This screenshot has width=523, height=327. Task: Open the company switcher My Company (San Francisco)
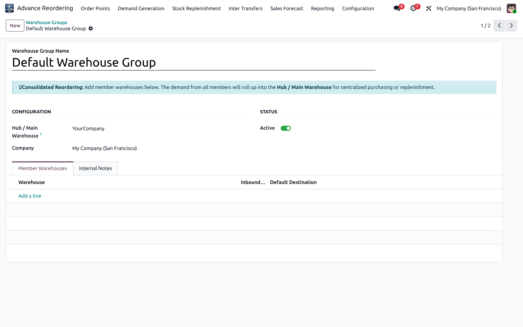[x=469, y=8]
